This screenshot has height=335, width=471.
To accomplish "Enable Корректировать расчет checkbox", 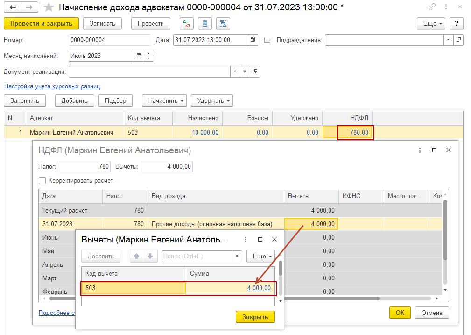I will pyautogui.click(x=42, y=181).
